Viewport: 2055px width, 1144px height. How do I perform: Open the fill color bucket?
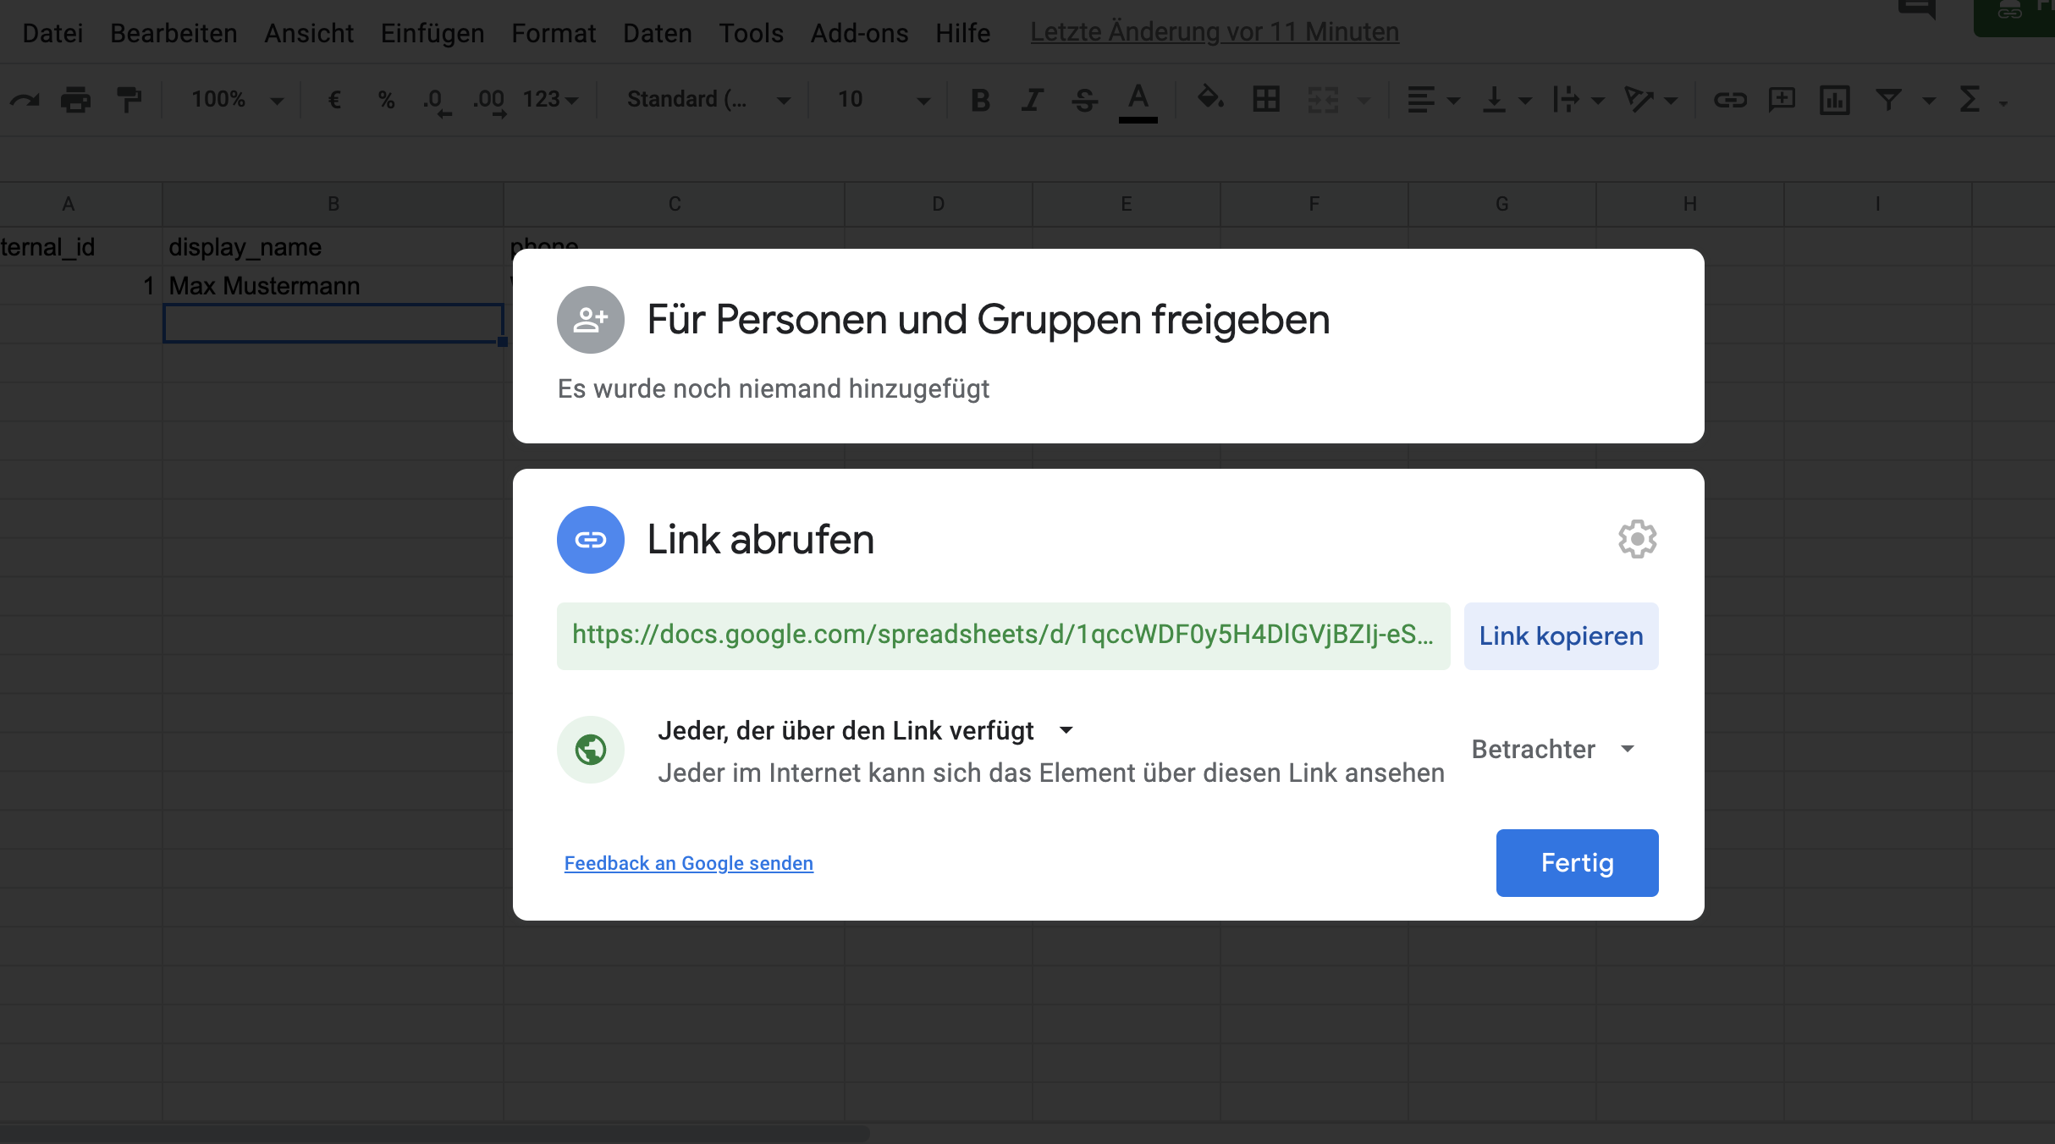point(1210,98)
